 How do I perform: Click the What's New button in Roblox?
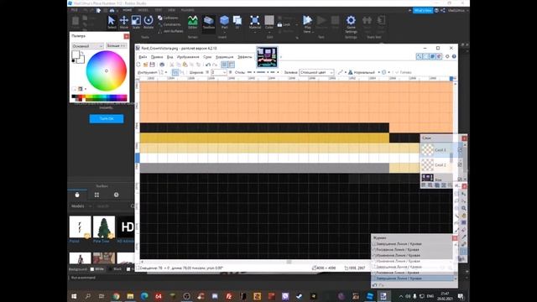[x=423, y=11]
